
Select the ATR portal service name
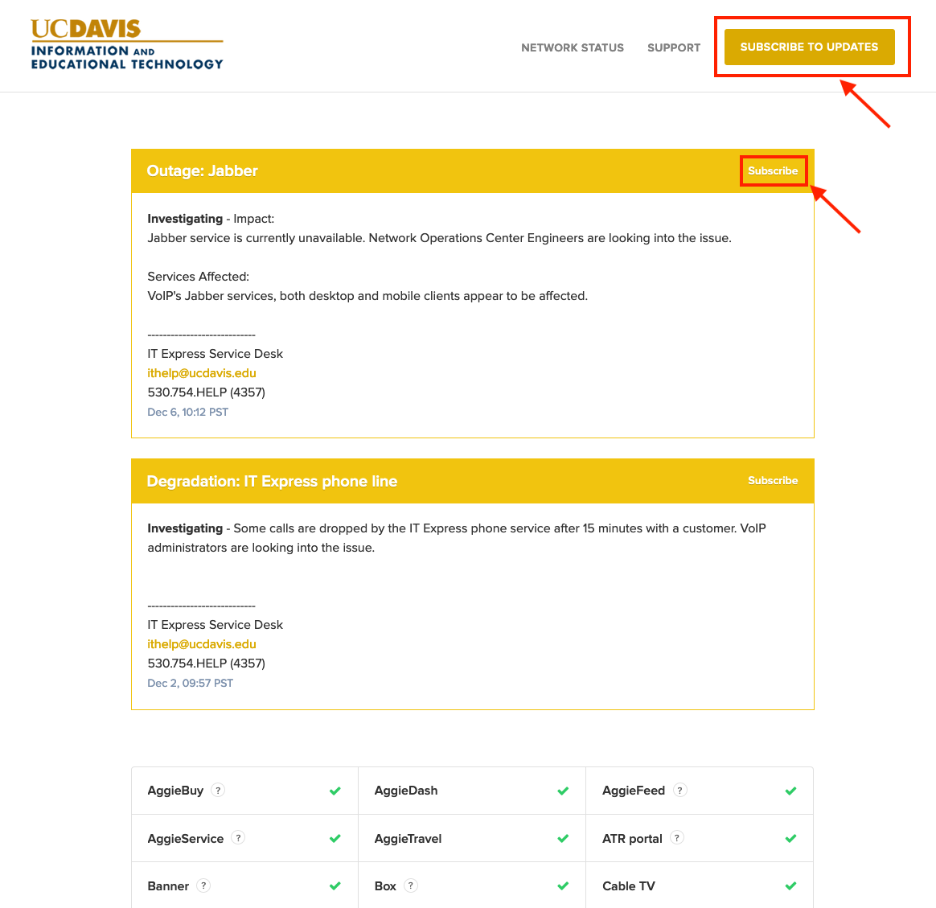[632, 839]
